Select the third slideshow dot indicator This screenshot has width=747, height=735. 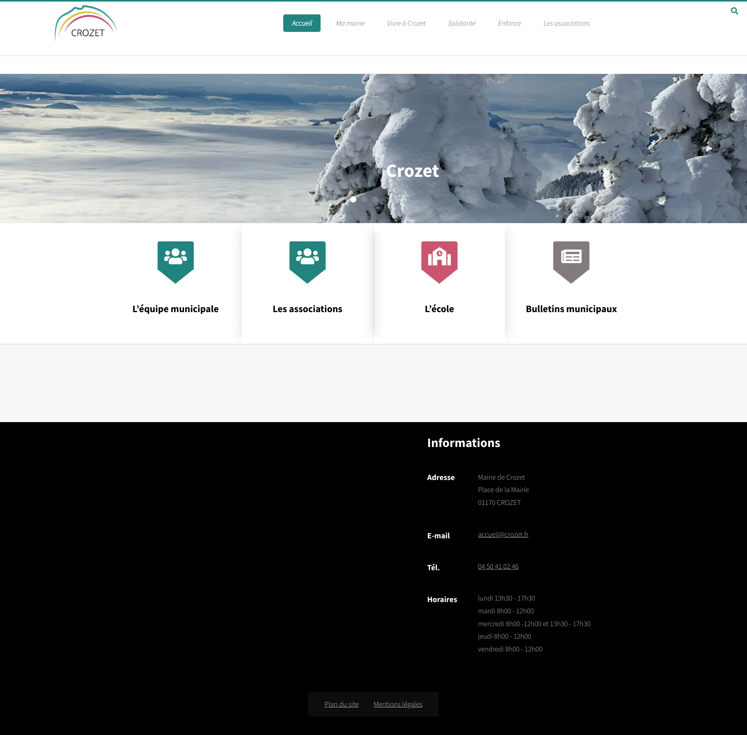375,199
